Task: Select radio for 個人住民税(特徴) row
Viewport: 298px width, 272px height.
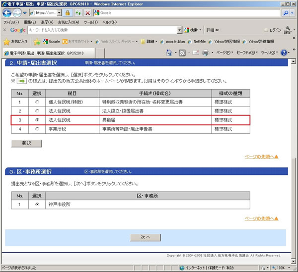Action: click(37, 102)
